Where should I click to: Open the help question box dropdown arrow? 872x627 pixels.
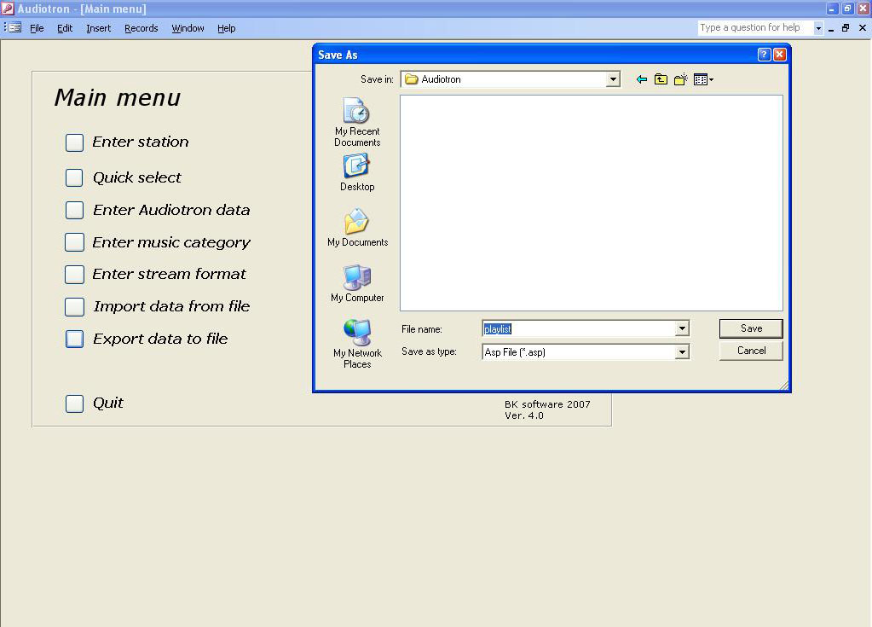818,28
